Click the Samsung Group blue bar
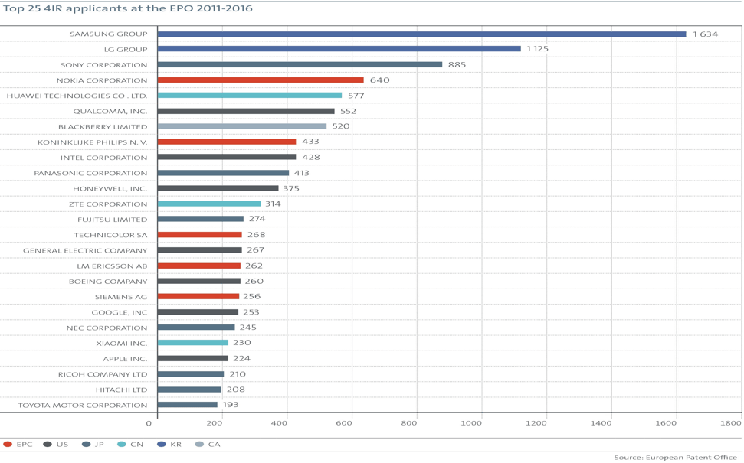The image size is (744, 463). [422, 34]
